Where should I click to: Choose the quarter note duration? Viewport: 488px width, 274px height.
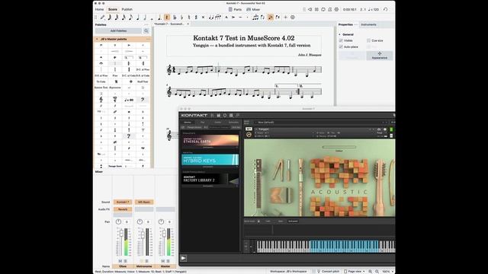coord(138,18)
